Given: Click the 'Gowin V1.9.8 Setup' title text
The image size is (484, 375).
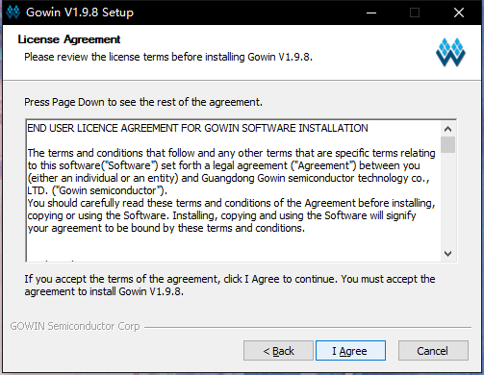Looking at the screenshot, I should click(x=80, y=12).
